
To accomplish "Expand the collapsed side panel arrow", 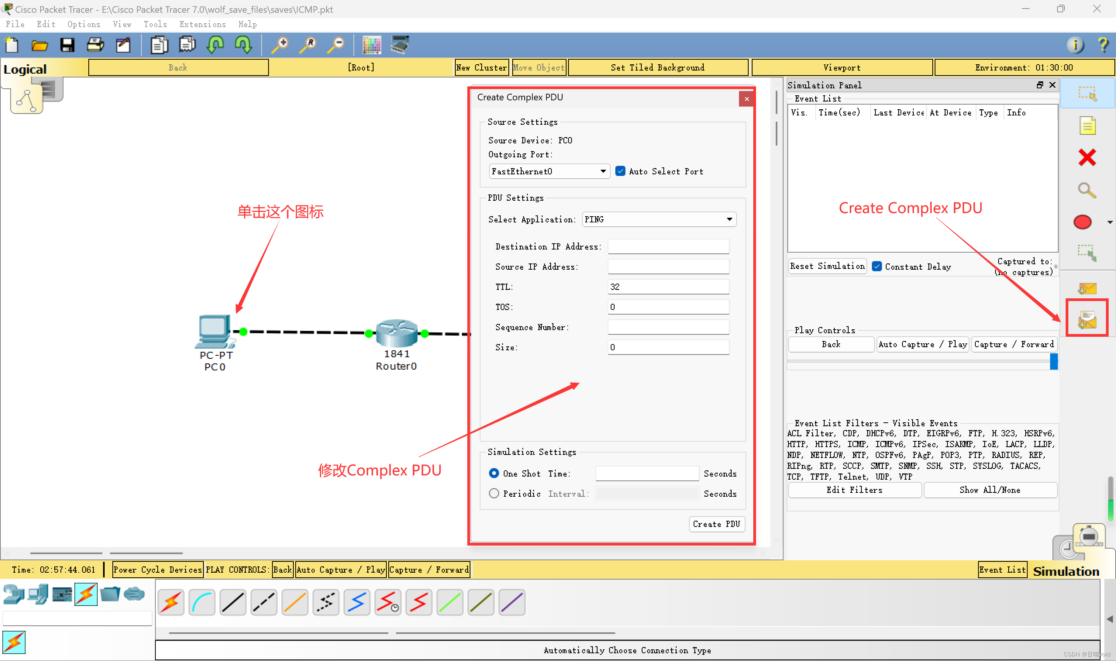I will 1110,619.
